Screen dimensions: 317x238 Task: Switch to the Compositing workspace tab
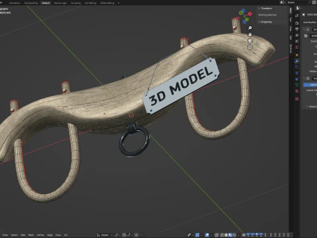[31, 3]
